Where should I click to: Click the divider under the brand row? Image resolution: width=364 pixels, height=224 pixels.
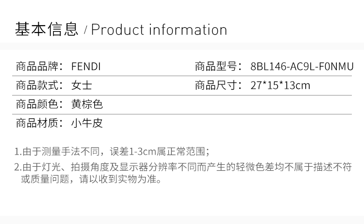click(182, 76)
